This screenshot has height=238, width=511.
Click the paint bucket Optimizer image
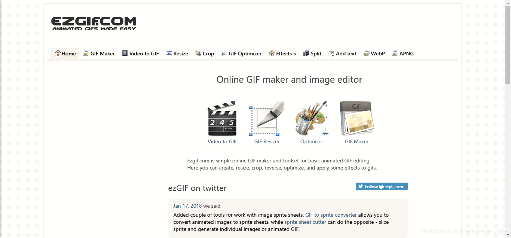[x=312, y=118]
